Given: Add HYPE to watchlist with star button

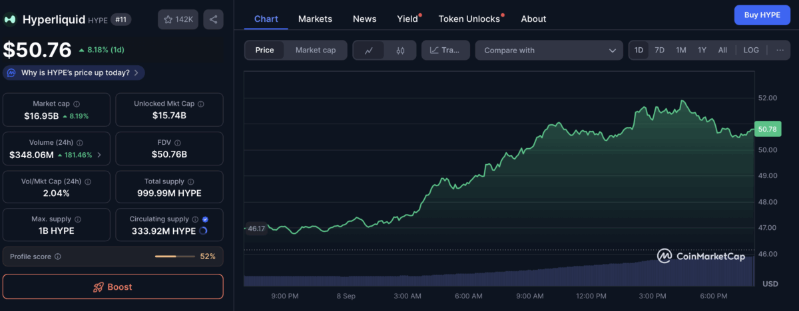Looking at the screenshot, I should (x=178, y=20).
